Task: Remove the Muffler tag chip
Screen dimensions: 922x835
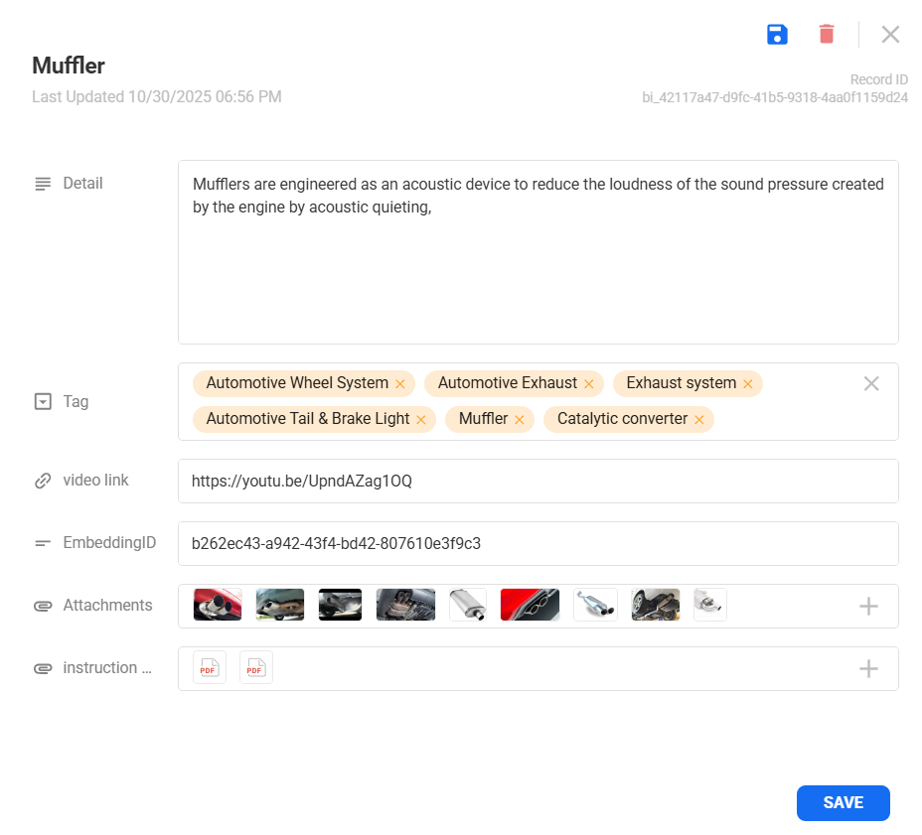Action: (519, 420)
